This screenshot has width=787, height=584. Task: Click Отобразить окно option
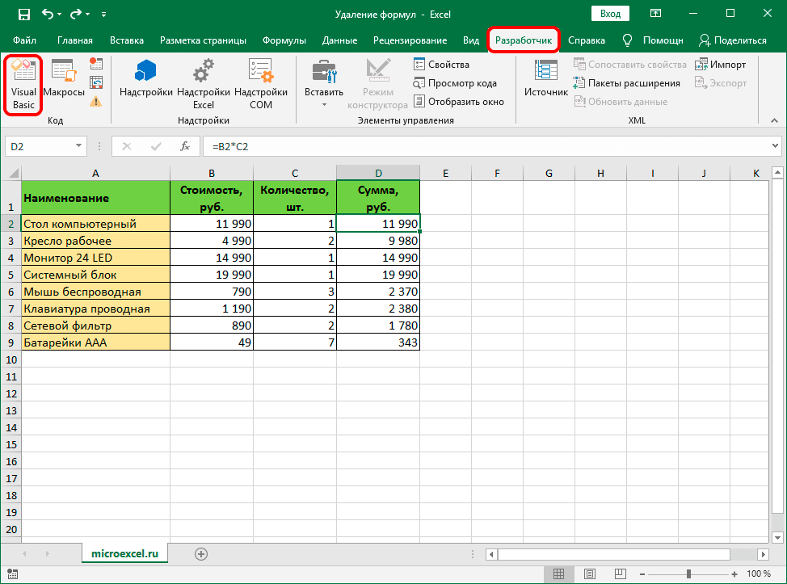pos(458,101)
